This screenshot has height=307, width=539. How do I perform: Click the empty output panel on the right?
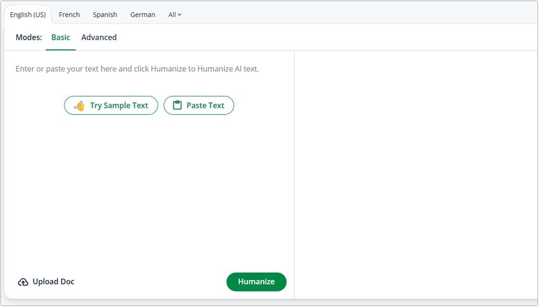tap(416, 172)
